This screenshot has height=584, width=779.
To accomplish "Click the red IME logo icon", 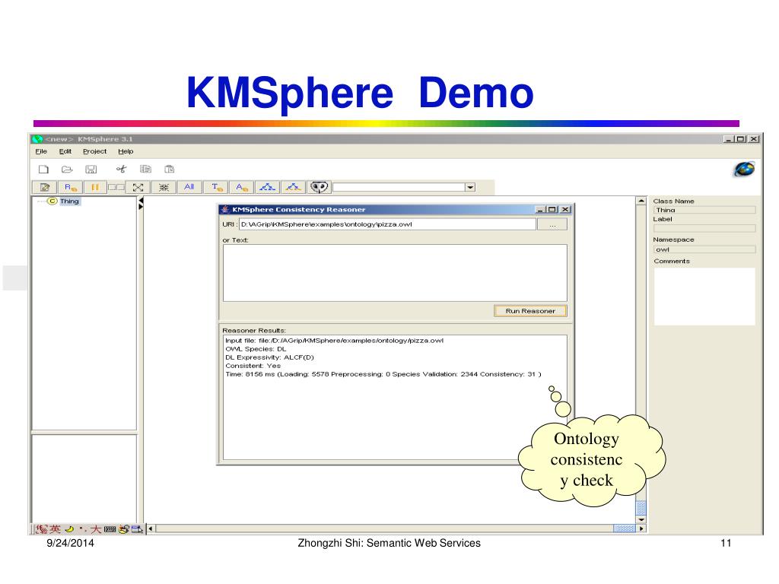I will coord(42,529).
